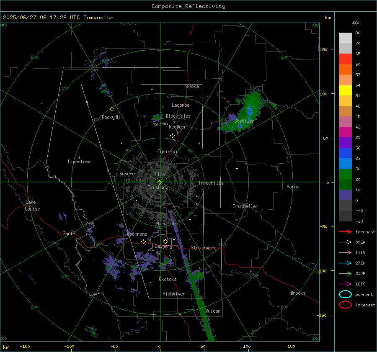Viewport: 377px width, 352px height.
Task: Click the Okotoks label
Action: [x=168, y=279]
